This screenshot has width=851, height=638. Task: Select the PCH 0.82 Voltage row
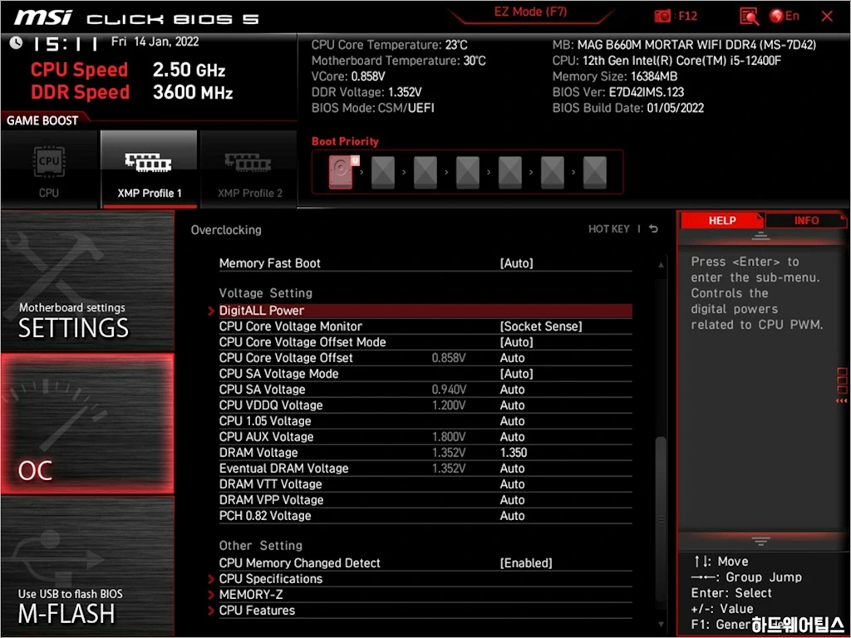tap(425, 515)
